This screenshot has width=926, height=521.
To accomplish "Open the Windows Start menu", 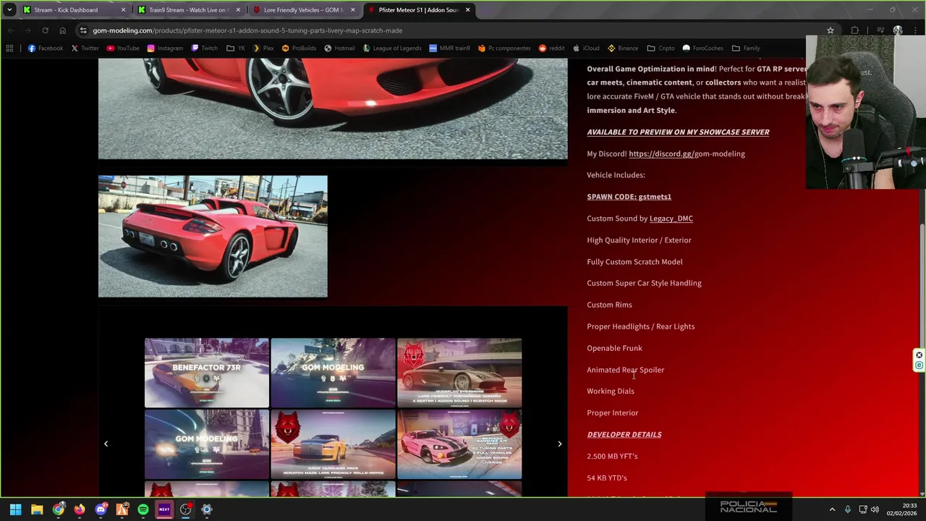I will (x=15, y=509).
